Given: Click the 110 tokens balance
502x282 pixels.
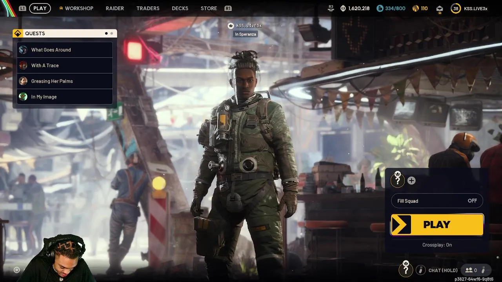Looking at the screenshot, I should pyautogui.click(x=424, y=8).
